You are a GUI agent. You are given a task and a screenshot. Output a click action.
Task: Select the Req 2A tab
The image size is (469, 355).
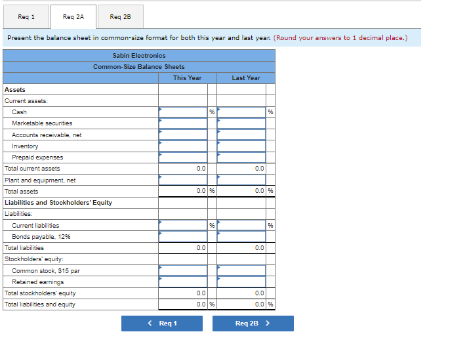tap(73, 17)
